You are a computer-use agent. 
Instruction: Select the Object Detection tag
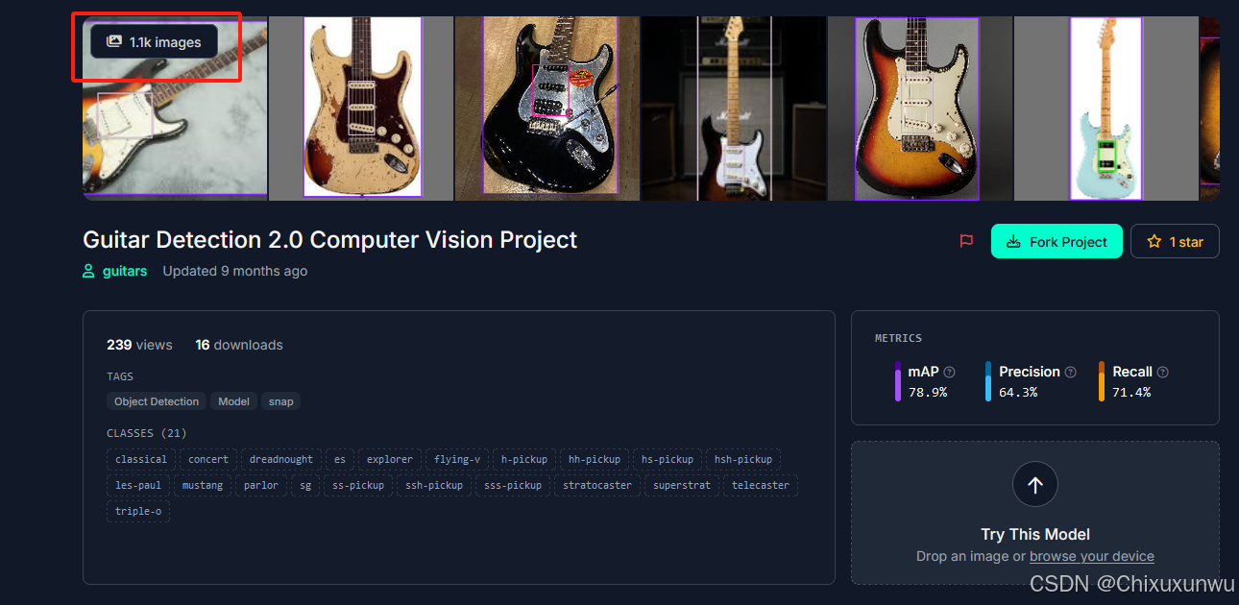click(157, 401)
